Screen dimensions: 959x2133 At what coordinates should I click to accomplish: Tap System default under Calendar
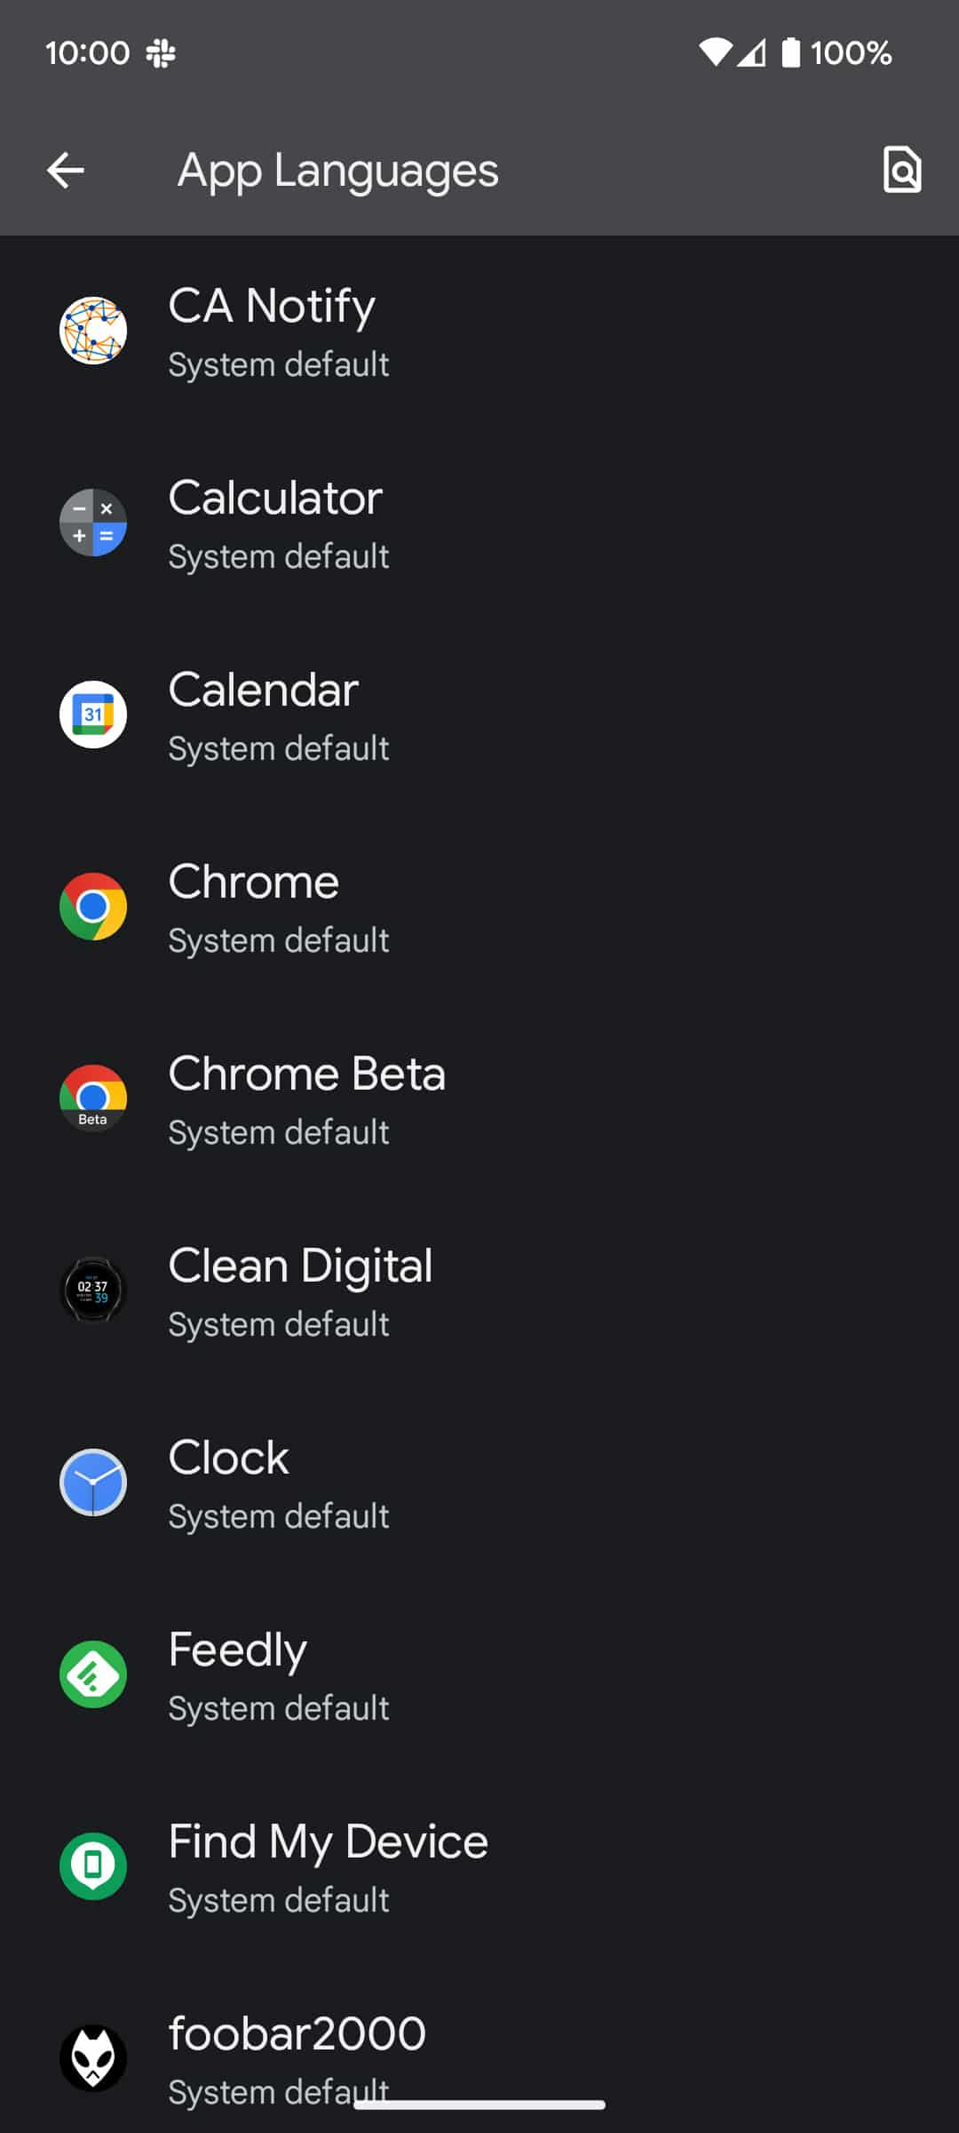click(279, 749)
